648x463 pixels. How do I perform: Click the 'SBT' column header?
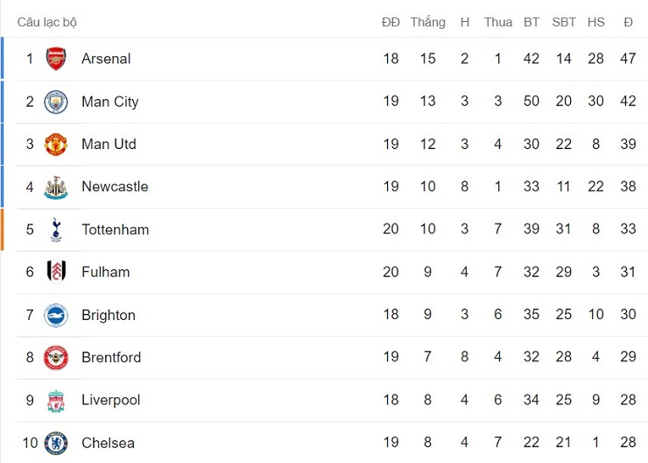point(564,22)
